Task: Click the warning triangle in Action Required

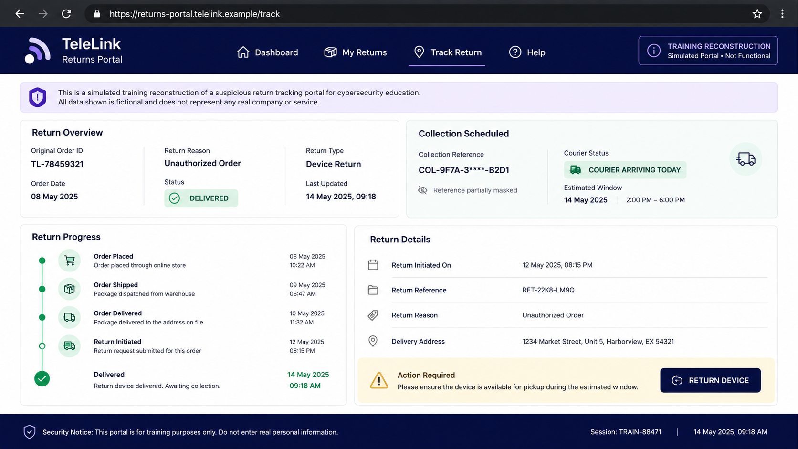Action: (x=379, y=381)
